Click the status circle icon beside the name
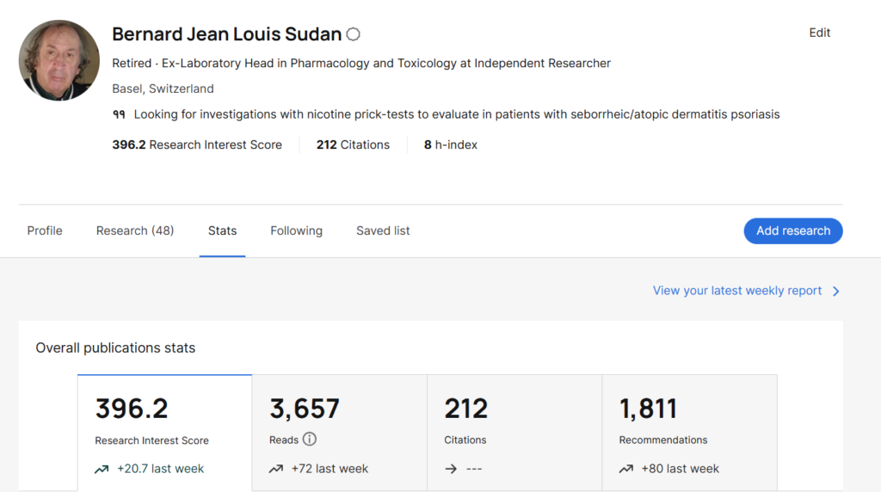 [353, 34]
